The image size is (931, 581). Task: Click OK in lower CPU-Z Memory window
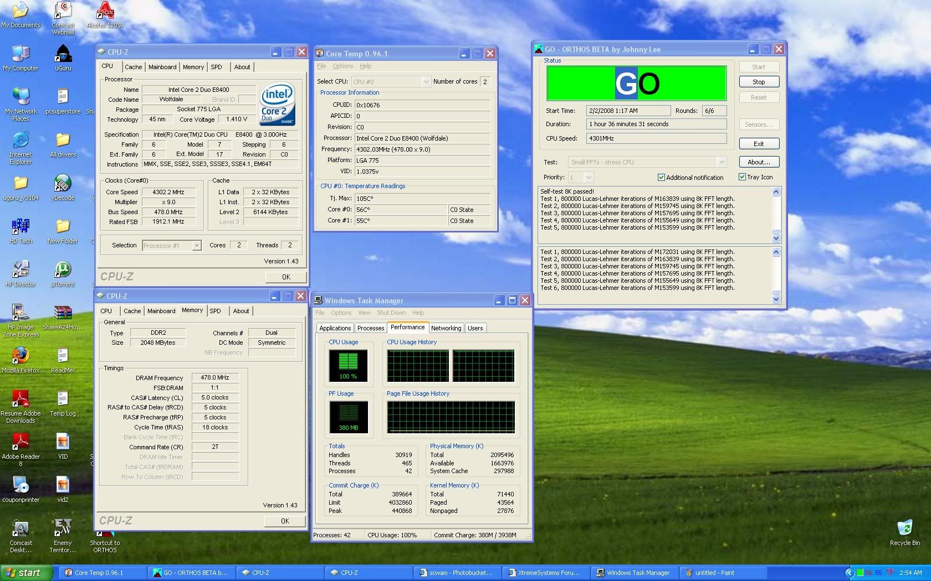pos(285,521)
